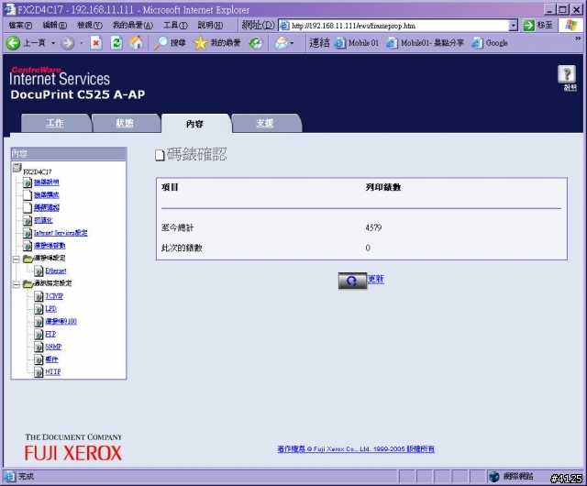
Task: Click the 更新 refresh meter button icon
Action: click(352, 281)
